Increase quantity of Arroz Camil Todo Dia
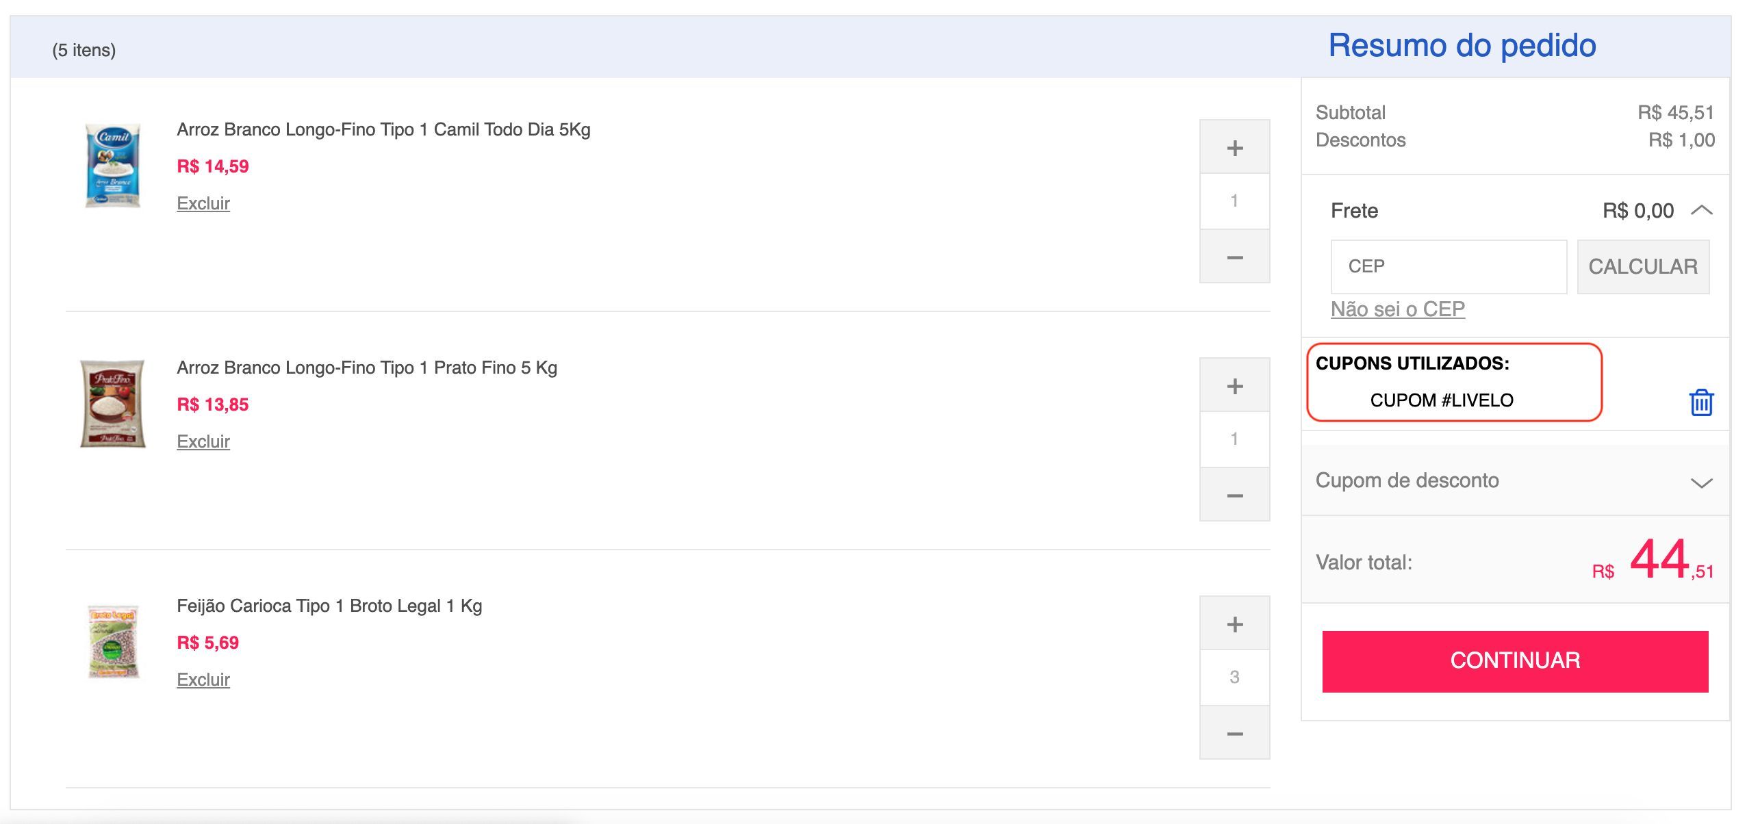The height and width of the screenshot is (824, 1747). pyautogui.click(x=1235, y=147)
